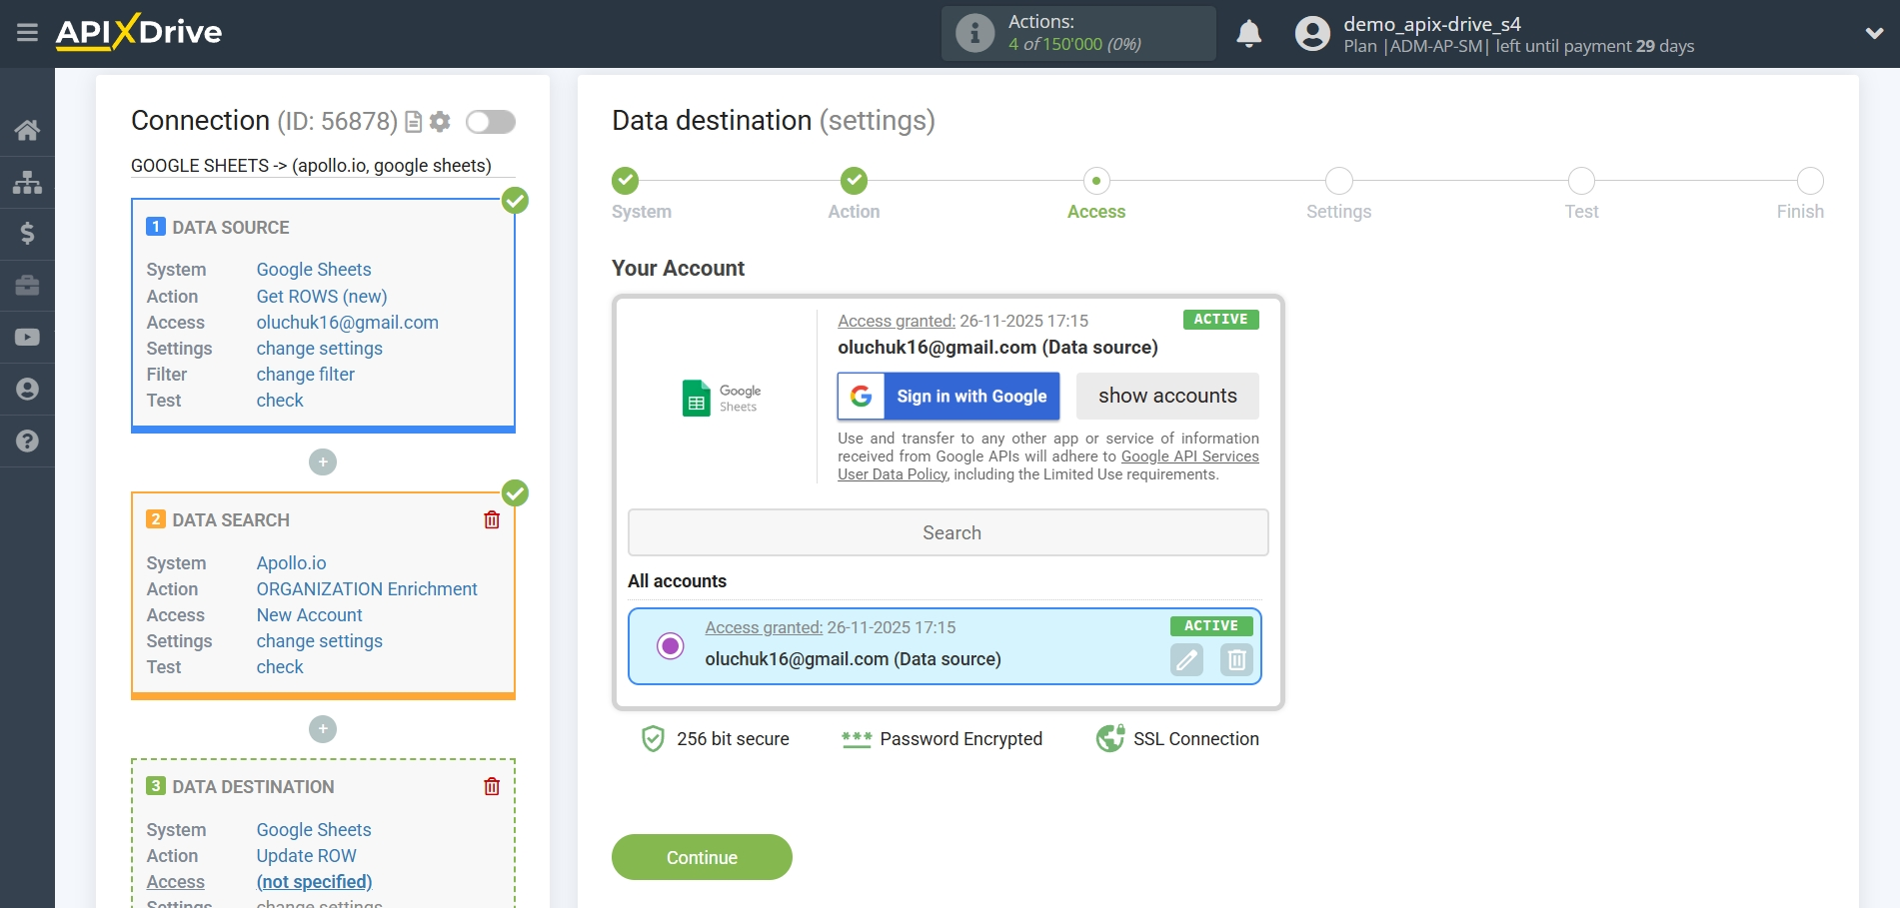
Task: Expand the account menu via top-right chevron
Action: (1875, 33)
